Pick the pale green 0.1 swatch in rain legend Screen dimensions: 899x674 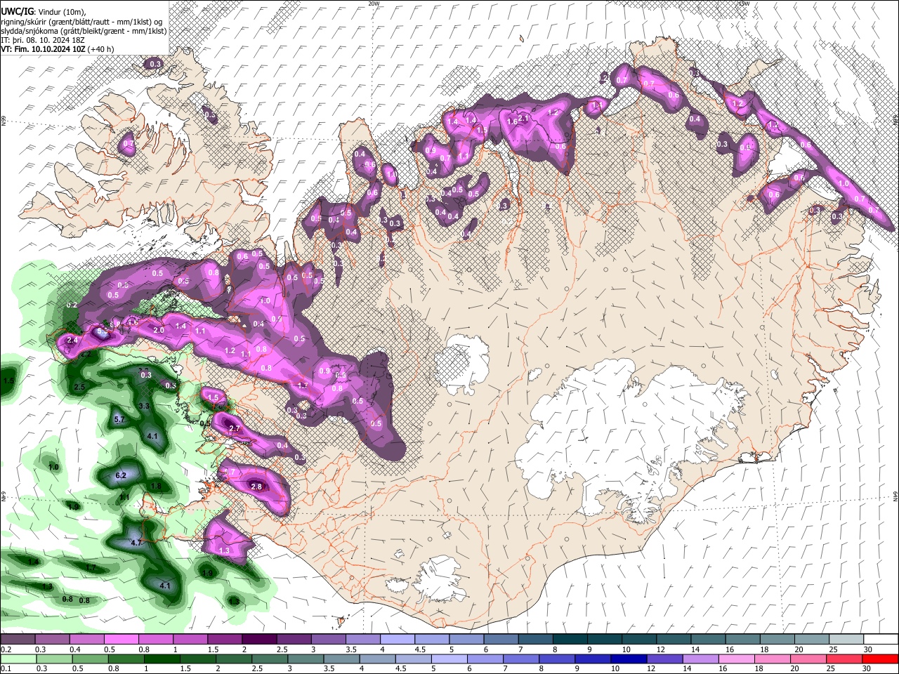[x=18, y=659]
